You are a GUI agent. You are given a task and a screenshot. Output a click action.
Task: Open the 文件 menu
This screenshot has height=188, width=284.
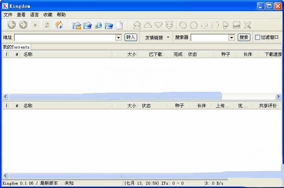8,15
